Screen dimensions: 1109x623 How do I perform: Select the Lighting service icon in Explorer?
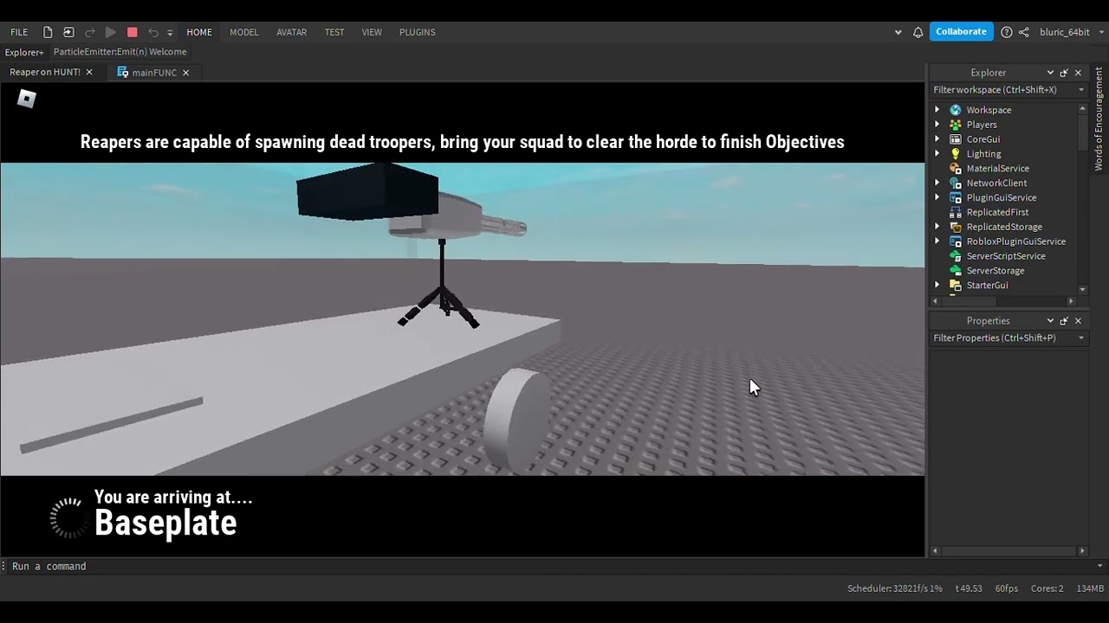tap(956, 153)
